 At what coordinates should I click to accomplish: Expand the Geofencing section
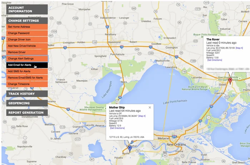pos(27,103)
